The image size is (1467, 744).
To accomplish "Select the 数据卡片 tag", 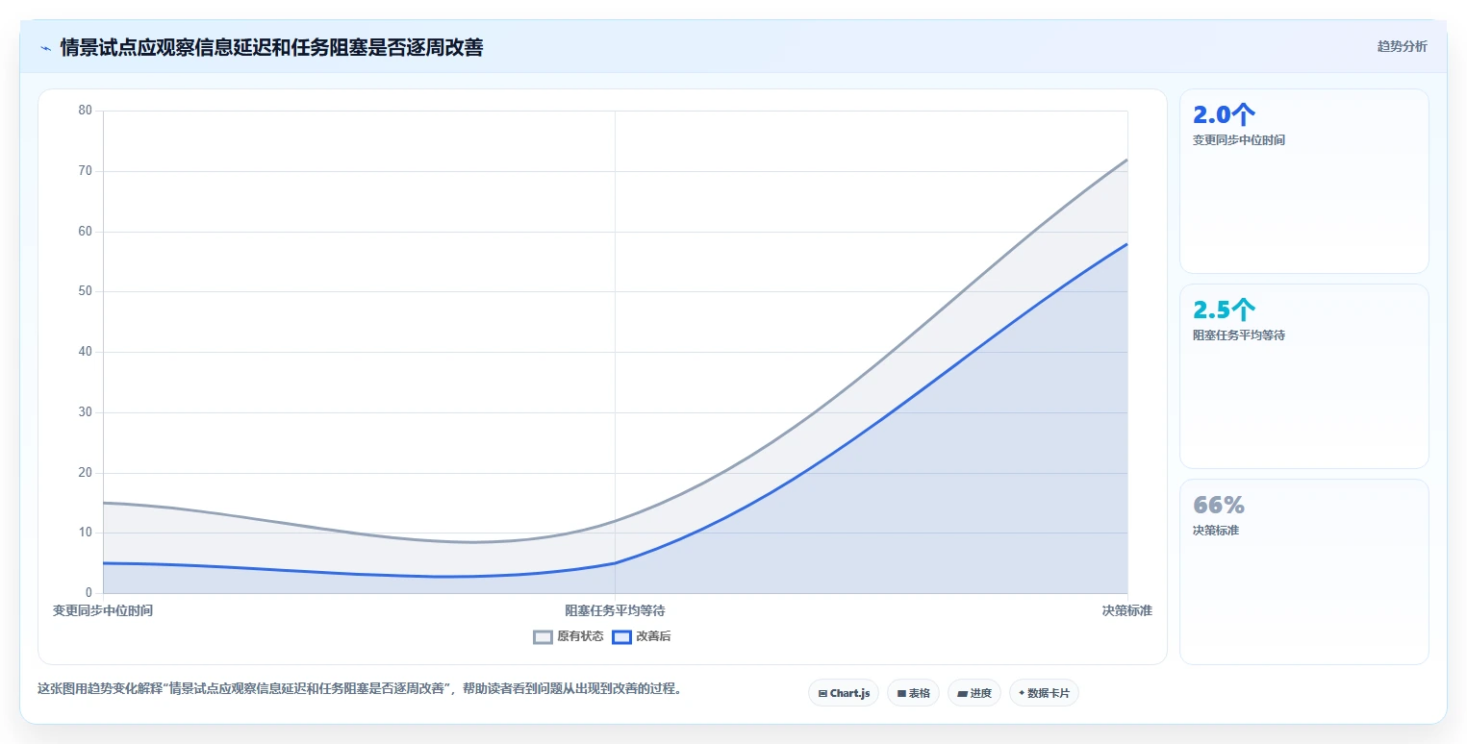I will (x=1044, y=693).
